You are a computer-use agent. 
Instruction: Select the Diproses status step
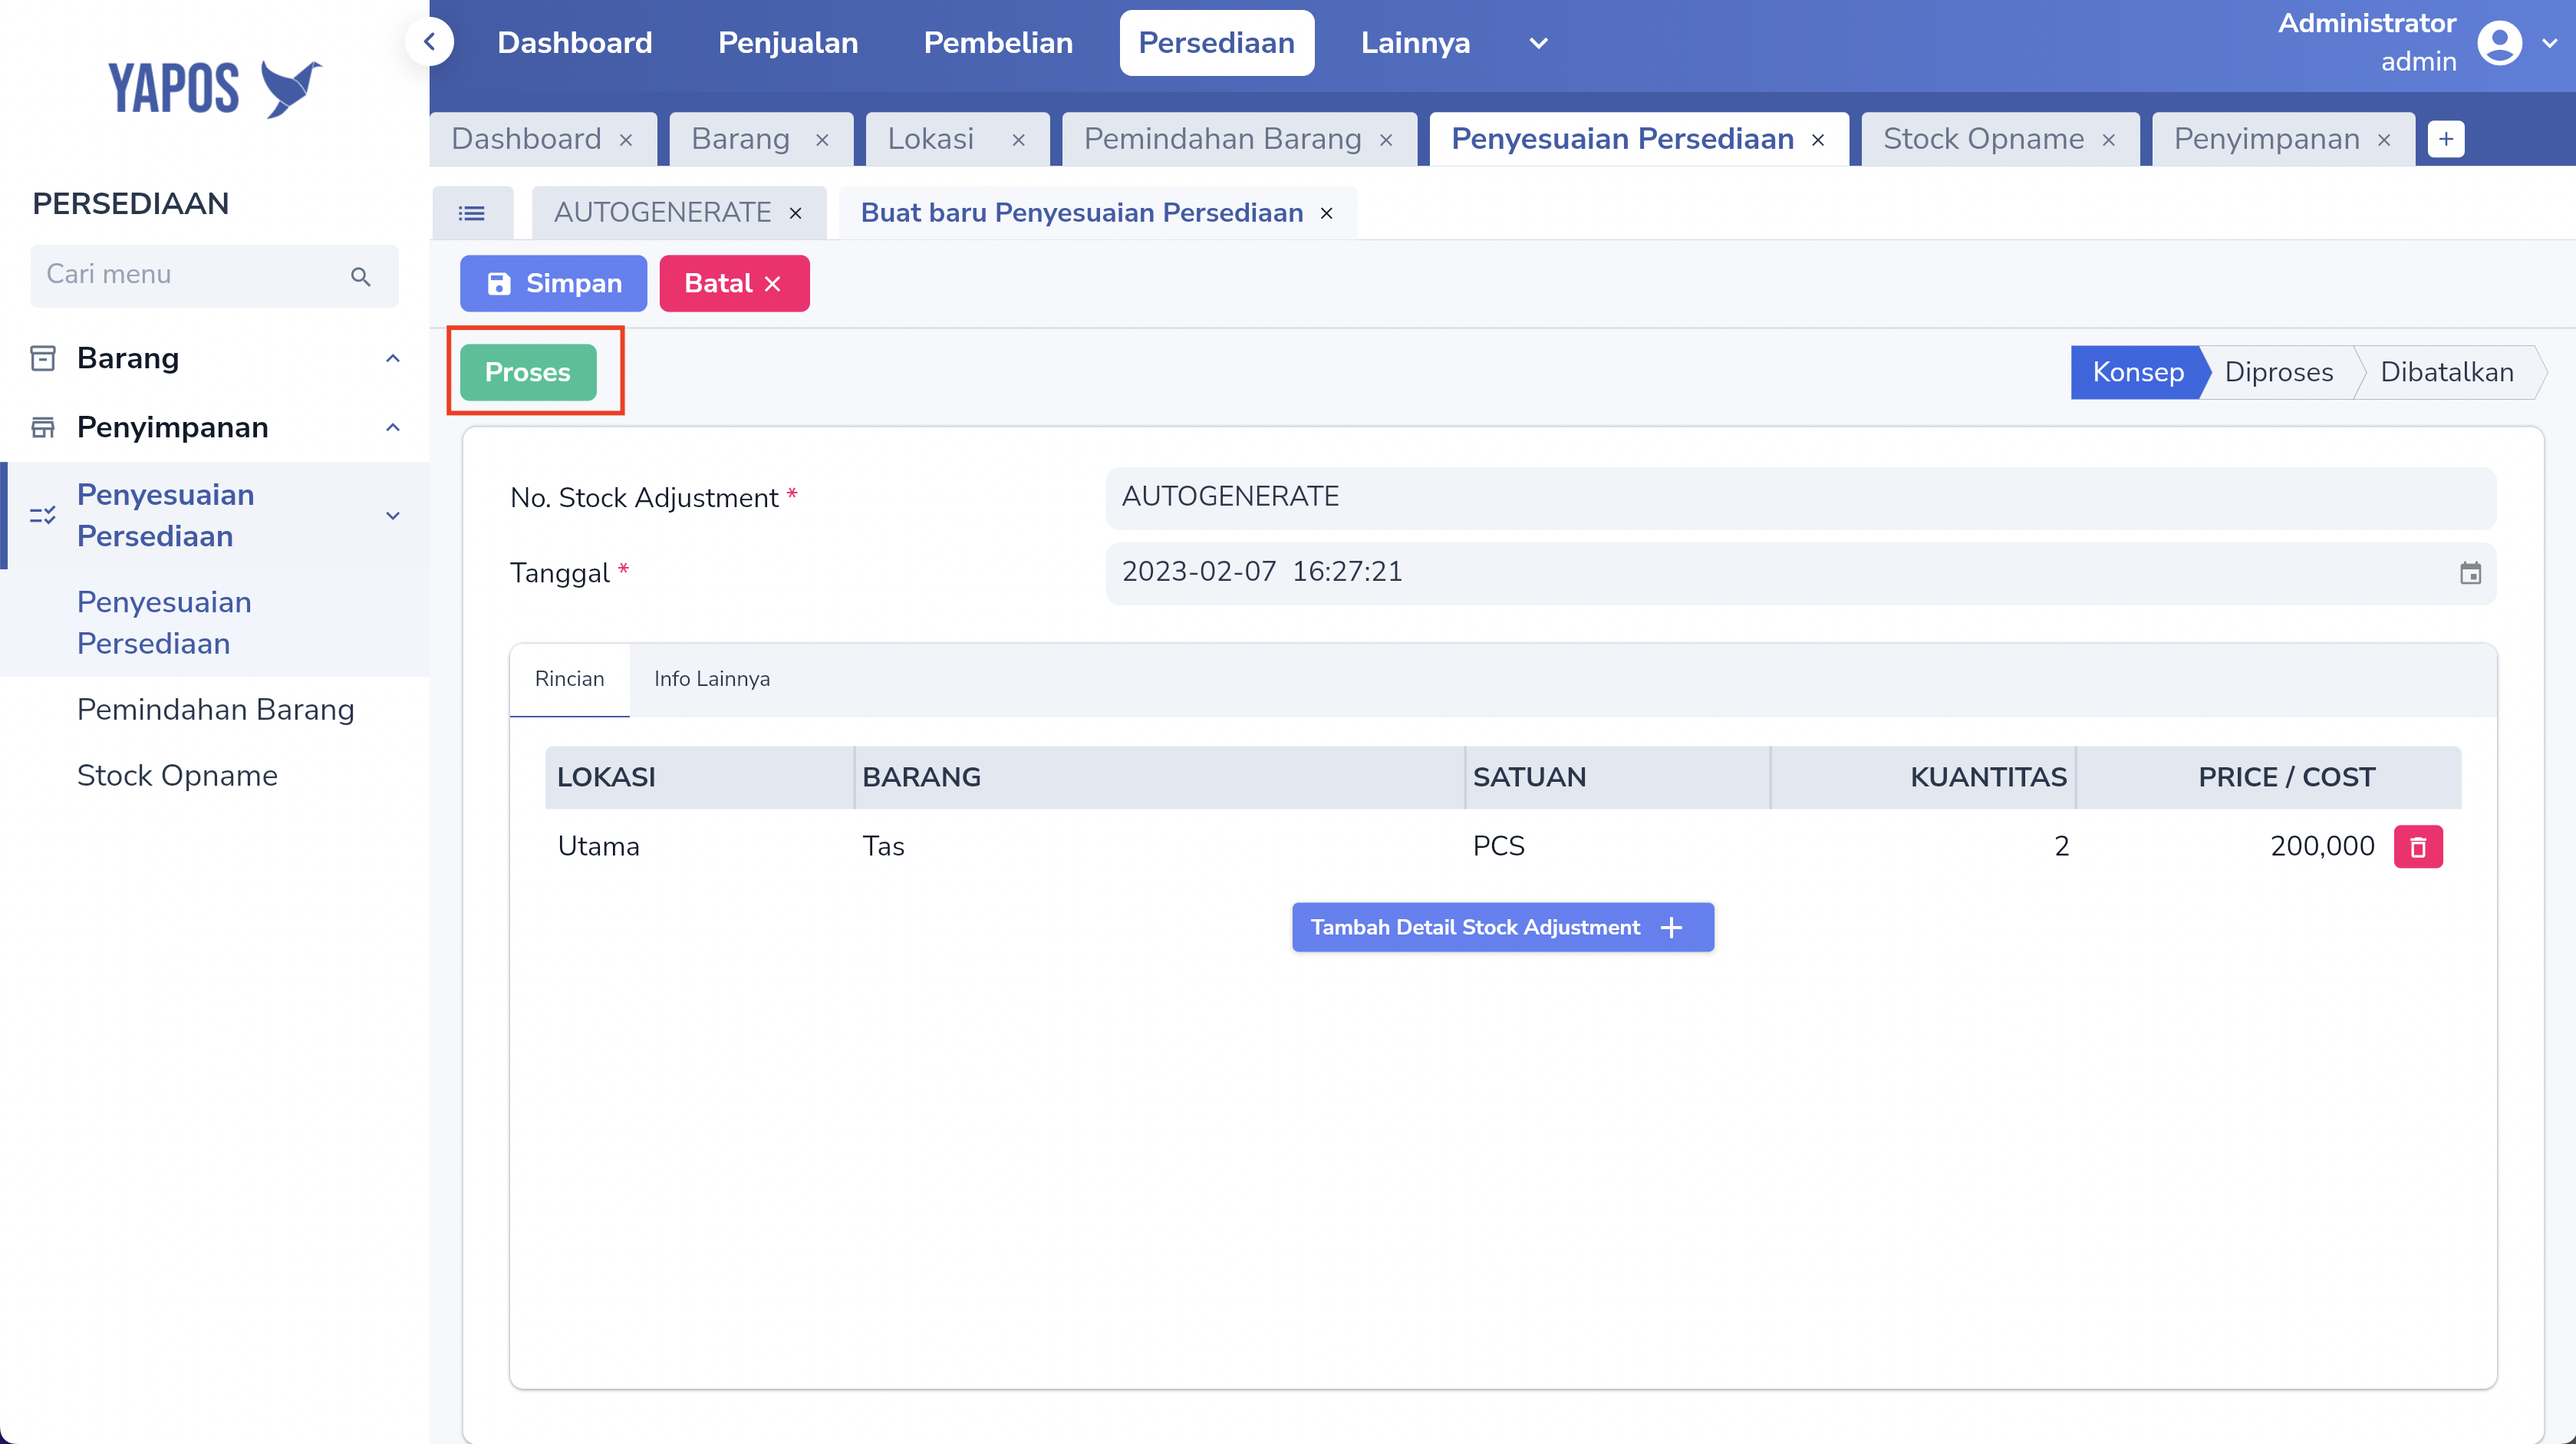2279,372
